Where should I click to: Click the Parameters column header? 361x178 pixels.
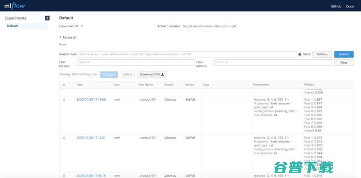tap(261, 85)
